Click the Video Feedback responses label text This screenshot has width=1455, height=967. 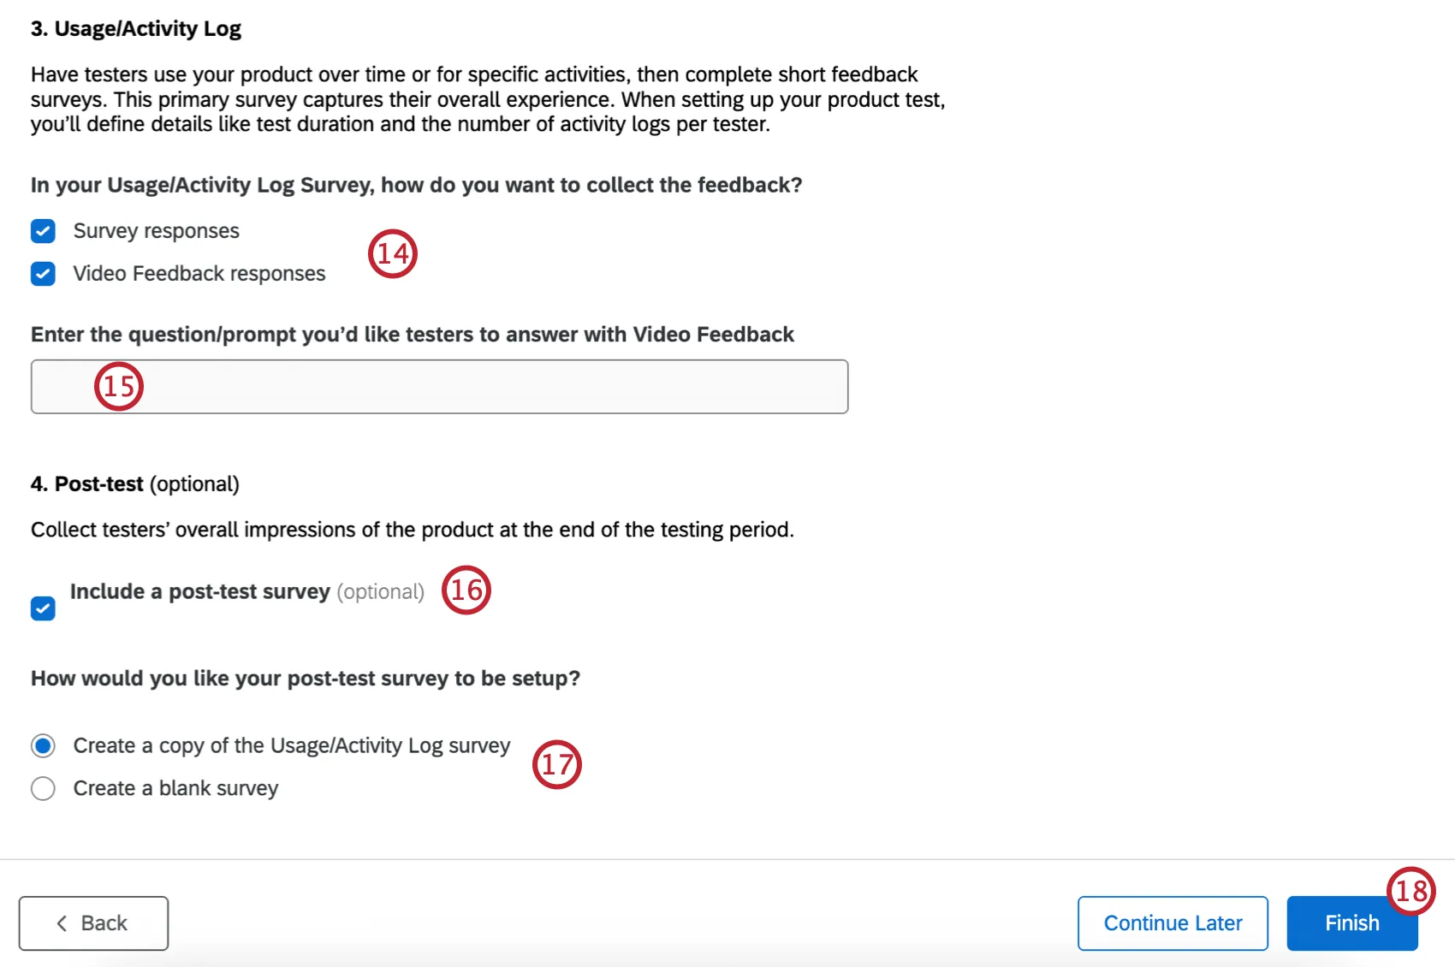198,273
